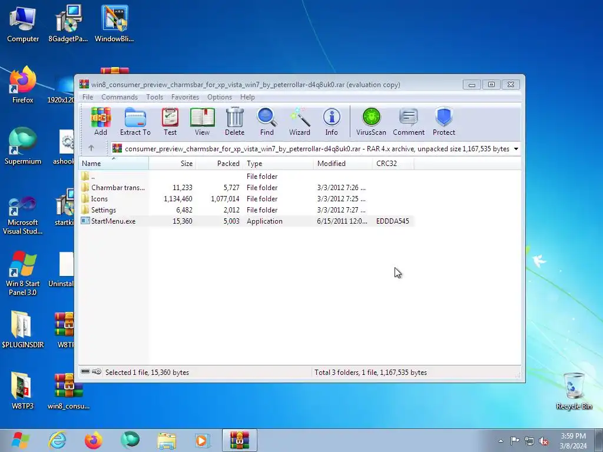Select the 8GadgetPa... desktop icon

click(68, 24)
